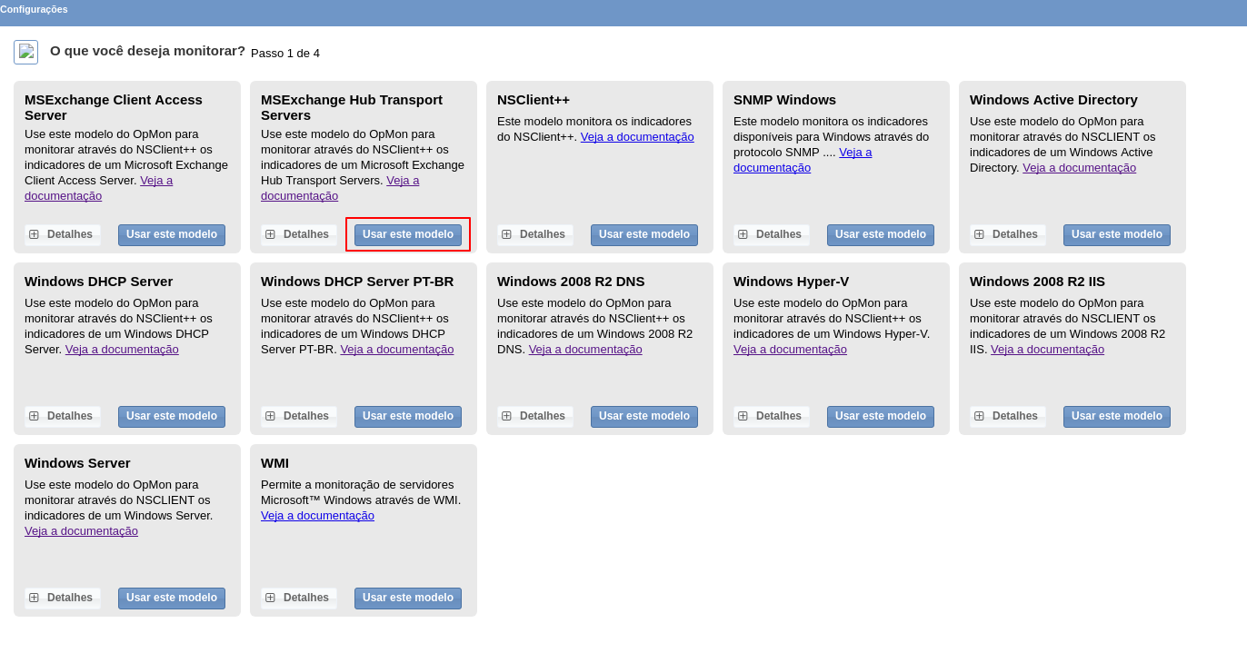Screen dimensions: 1247x653
Task: Open documentation link for Windows 2008 R2 DNS
Action: pos(585,350)
